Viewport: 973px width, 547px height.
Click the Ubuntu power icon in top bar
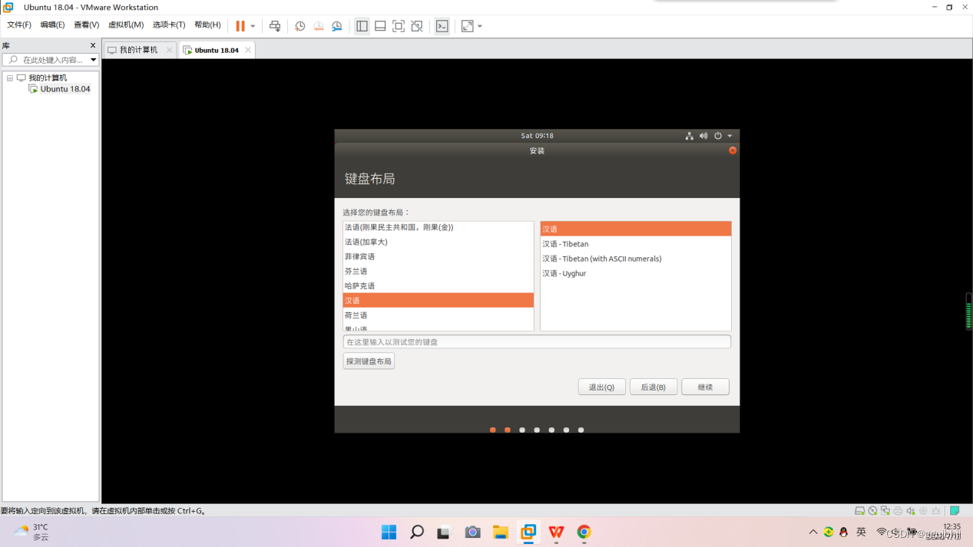coord(718,136)
